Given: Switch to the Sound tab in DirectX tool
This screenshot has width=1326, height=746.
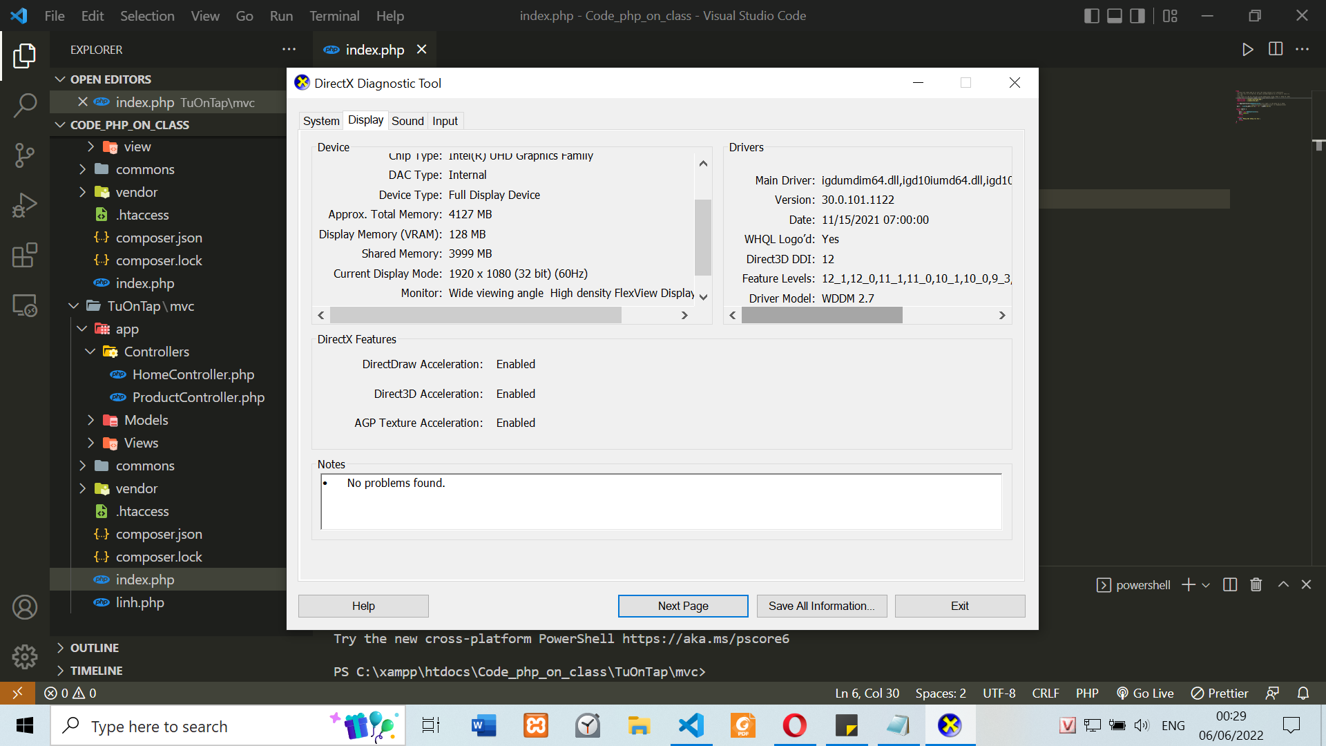Looking at the screenshot, I should pos(407,121).
